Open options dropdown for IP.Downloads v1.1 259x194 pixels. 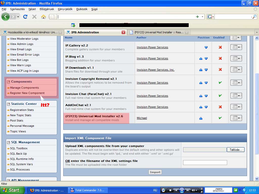(236, 69)
